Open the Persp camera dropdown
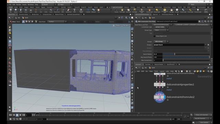 pos(118,25)
